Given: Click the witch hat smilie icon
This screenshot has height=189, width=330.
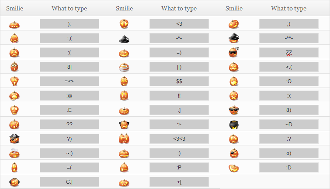Looking at the screenshot, I should (x=124, y=39).
